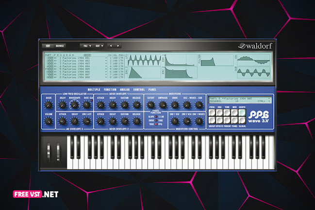Click the ENV 2 VCA knob
Image resolution: width=315 pixels, height=210 pixels.
click(187, 121)
